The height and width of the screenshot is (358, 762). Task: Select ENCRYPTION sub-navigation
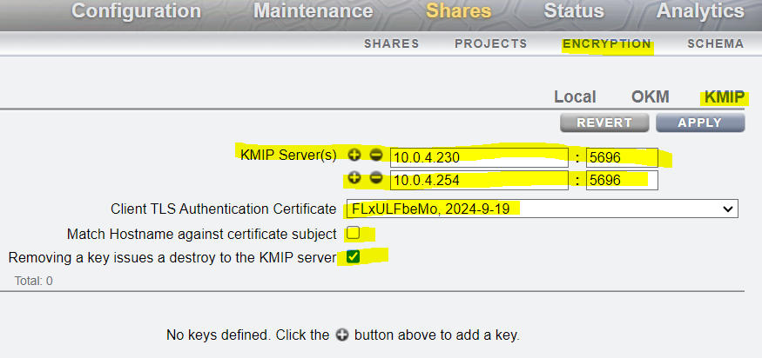pos(606,43)
